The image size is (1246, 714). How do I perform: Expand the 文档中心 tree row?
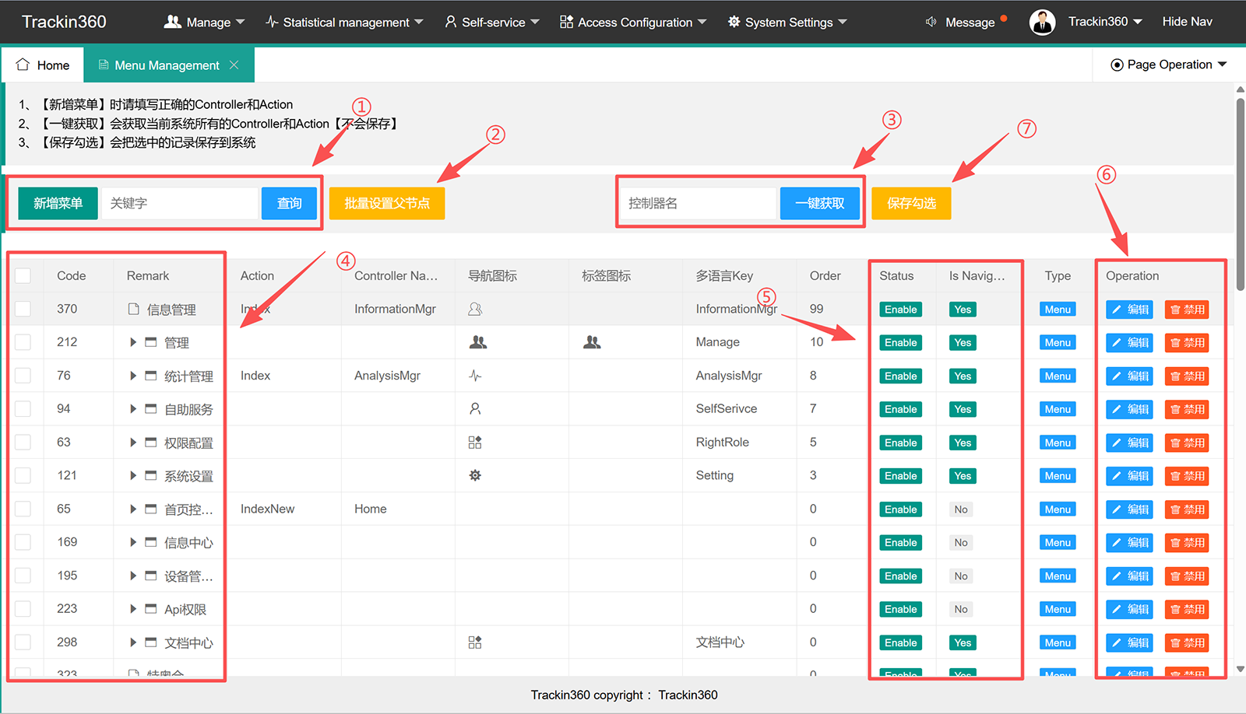(133, 642)
